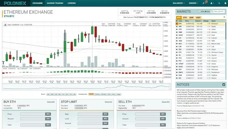
Task: Focus the Buy ETH Price field
Action: point(33,114)
